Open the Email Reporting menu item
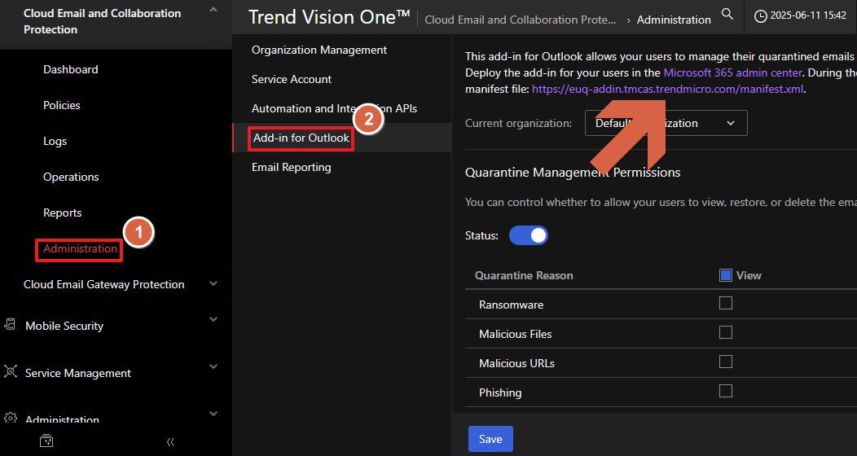The width and height of the screenshot is (857, 456). coord(291,167)
